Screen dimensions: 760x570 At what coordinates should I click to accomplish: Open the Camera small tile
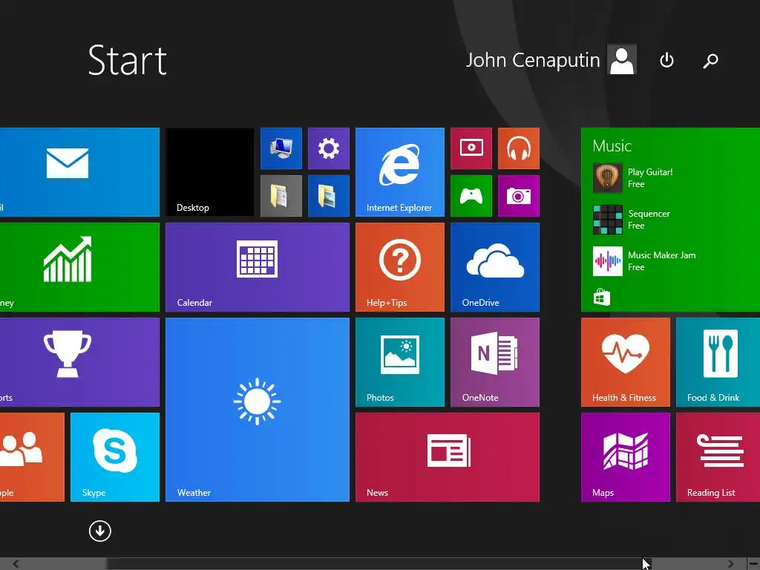pyautogui.click(x=519, y=196)
